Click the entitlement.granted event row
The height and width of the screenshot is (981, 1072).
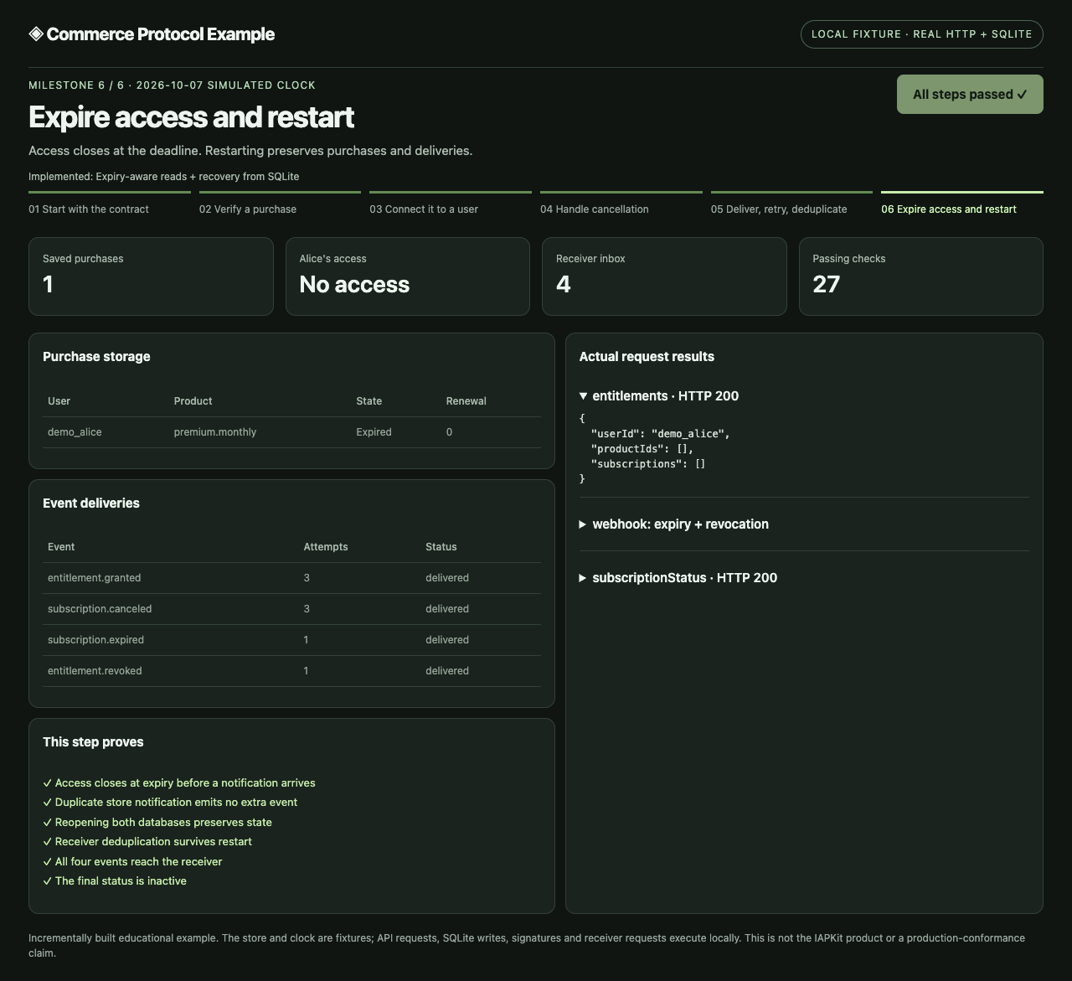click(291, 578)
